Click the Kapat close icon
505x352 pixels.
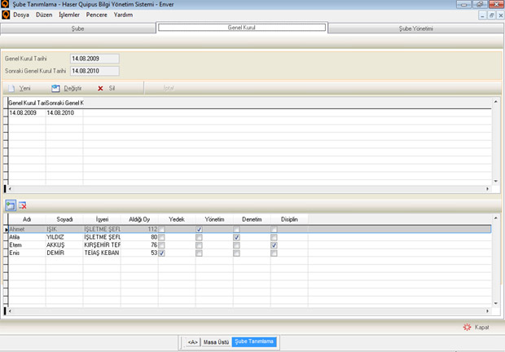[x=467, y=327]
